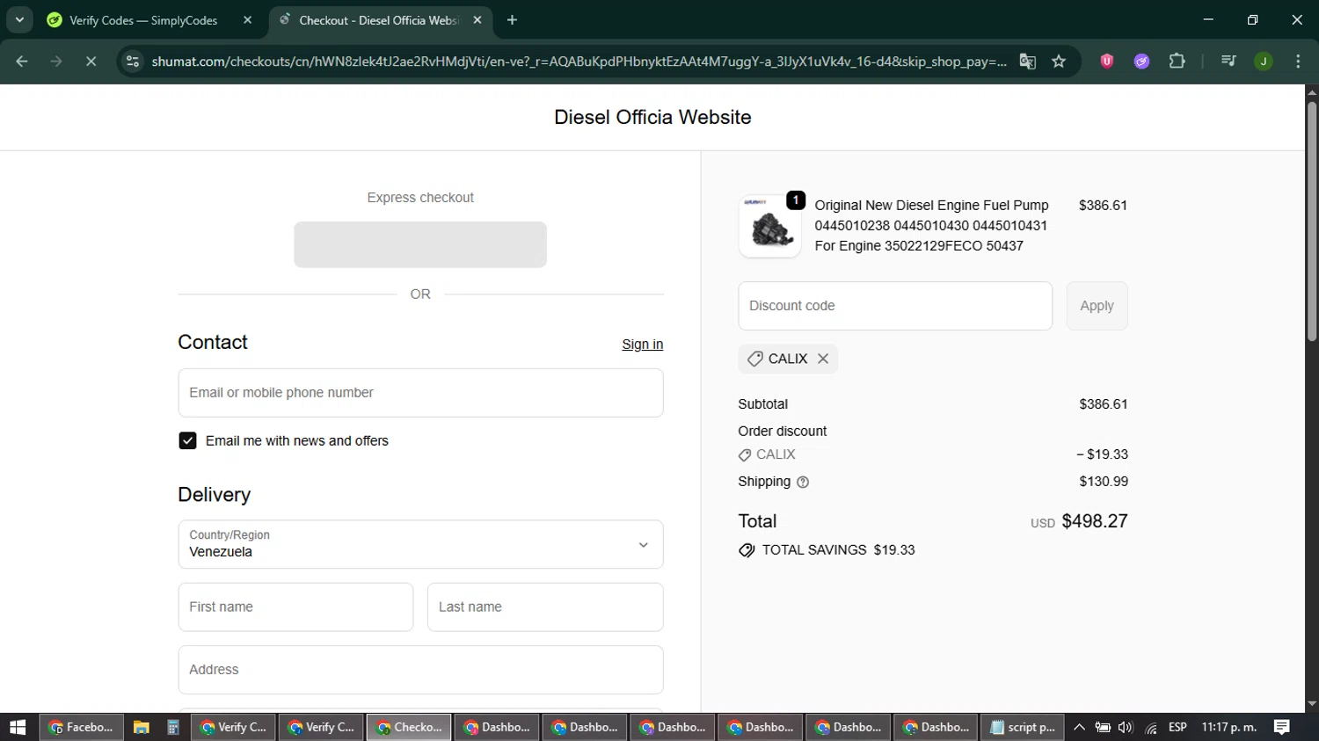The width and height of the screenshot is (1319, 741).
Task: Open the Country/Region dropdown
Action: [420, 544]
